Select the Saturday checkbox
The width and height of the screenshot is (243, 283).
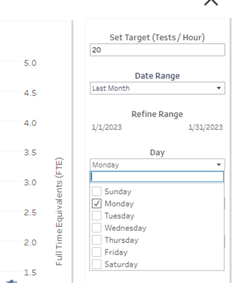click(96, 264)
